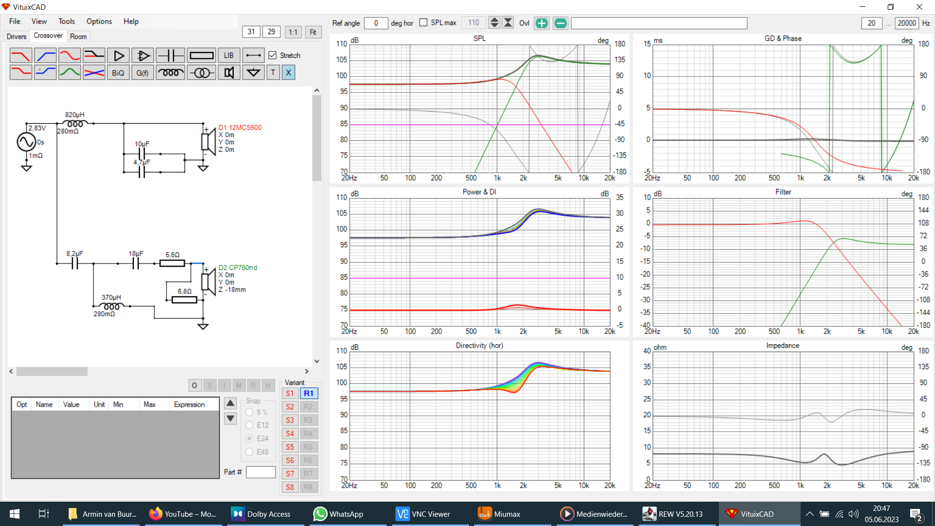The height and width of the screenshot is (526, 935).
Task: Insert blue high-pass filter block
Action: tap(45, 56)
